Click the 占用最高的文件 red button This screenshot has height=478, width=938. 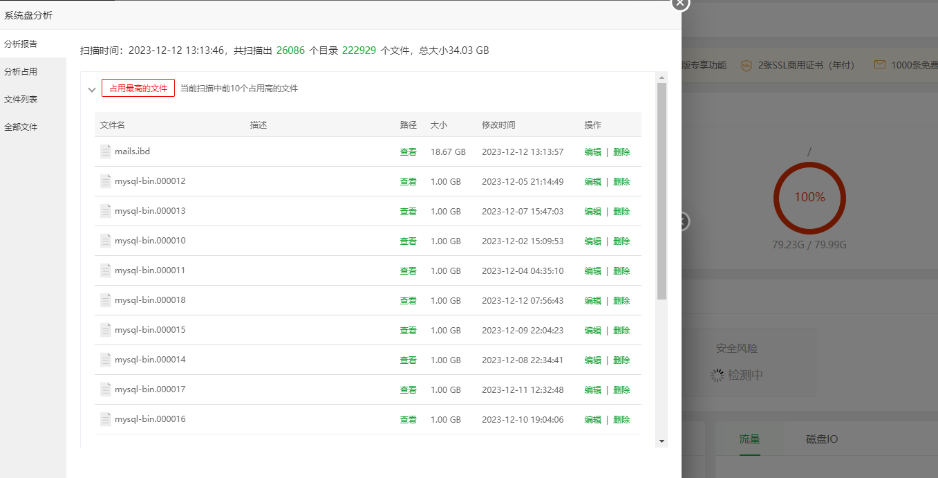(138, 89)
